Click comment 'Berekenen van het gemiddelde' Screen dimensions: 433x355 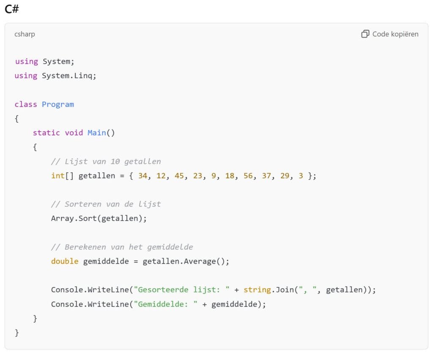tap(122, 247)
